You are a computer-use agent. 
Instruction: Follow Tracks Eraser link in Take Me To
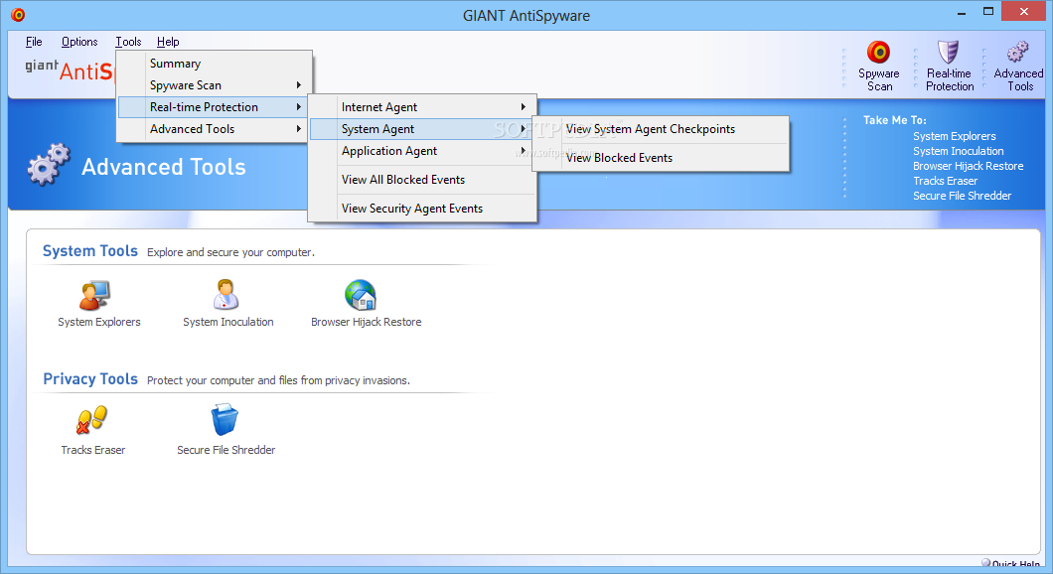click(x=945, y=181)
